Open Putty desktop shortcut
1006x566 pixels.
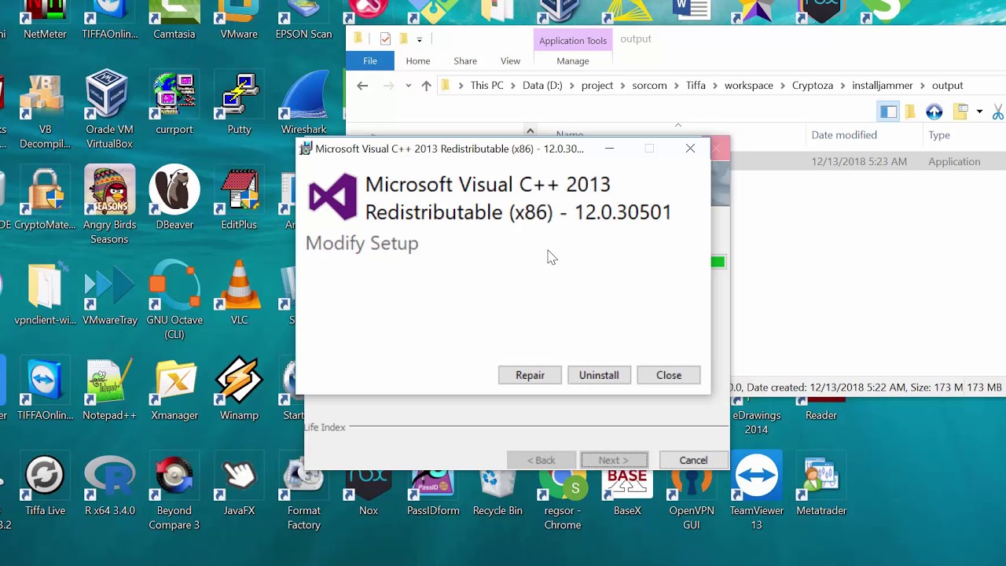pos(239,104)
